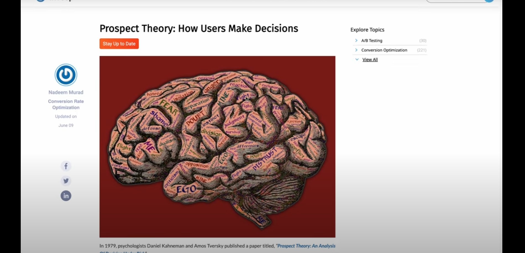Open the Conversion Rate Optimization category link
The width and height of the screenshot is (525, 253).
pos(66,104)
